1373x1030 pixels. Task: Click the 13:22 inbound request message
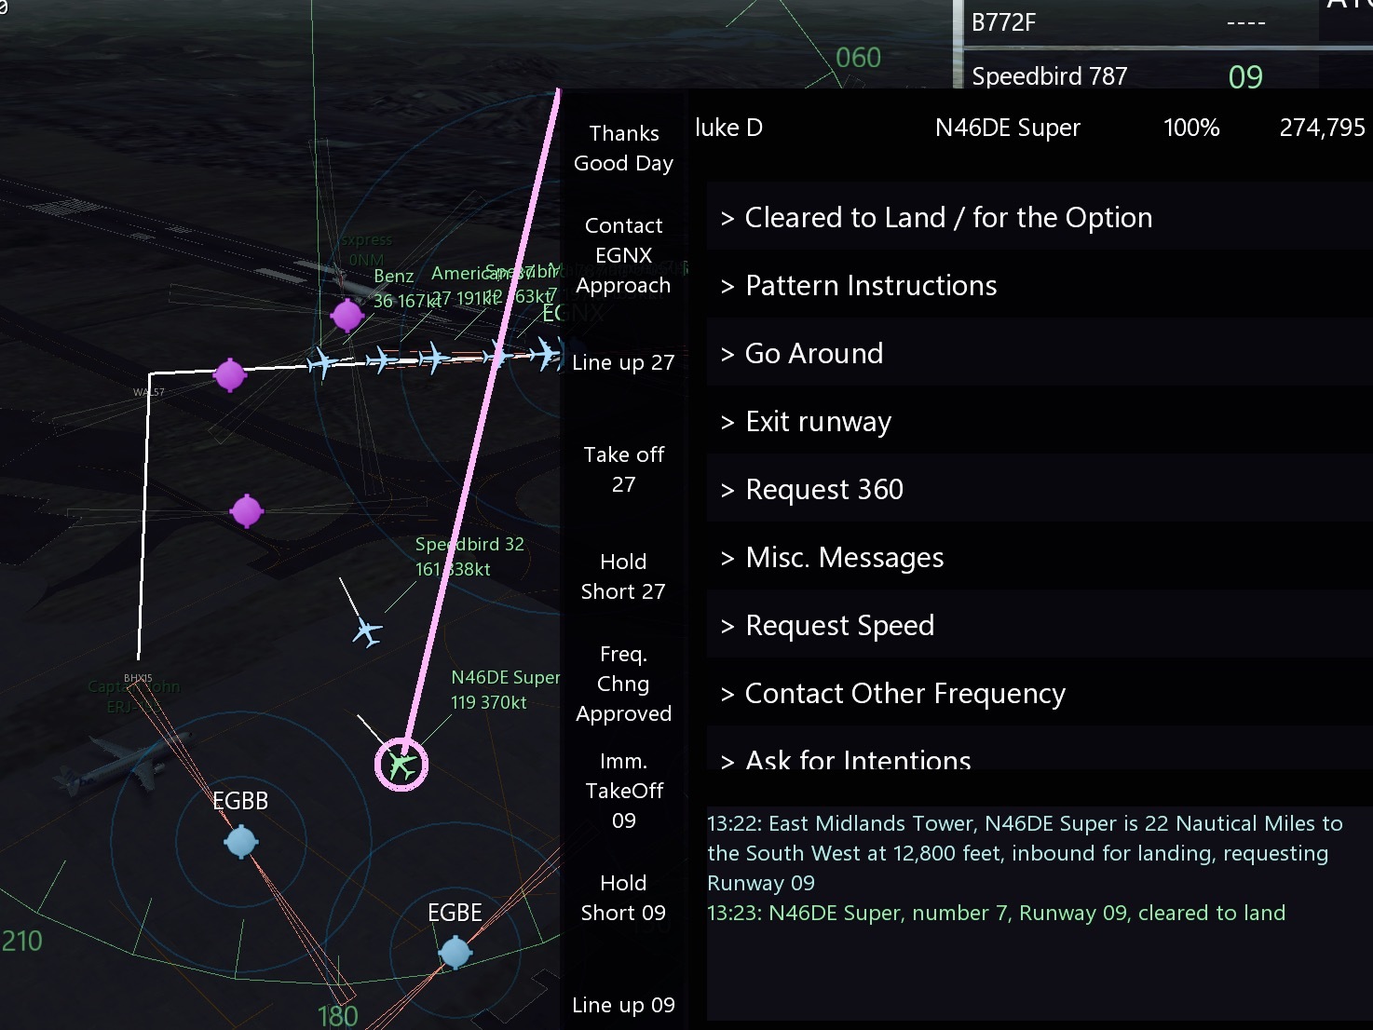tap(1025, 853)
